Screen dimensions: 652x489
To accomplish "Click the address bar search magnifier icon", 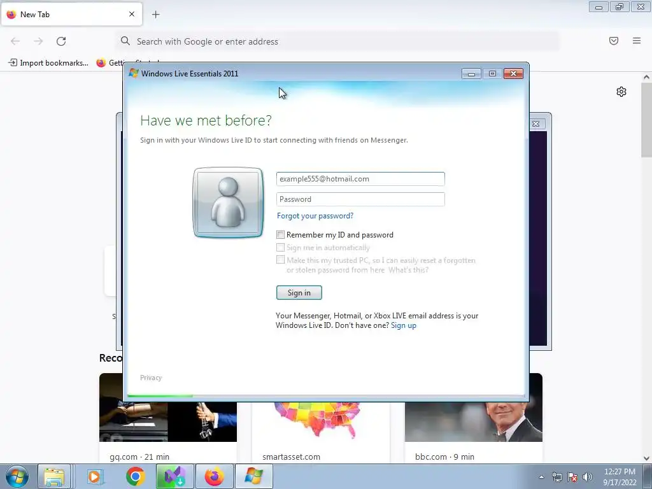I will (125, 41).
